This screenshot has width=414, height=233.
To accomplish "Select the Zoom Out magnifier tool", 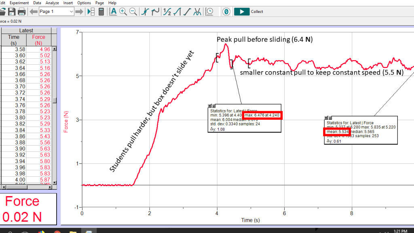I will click(133, 12).
